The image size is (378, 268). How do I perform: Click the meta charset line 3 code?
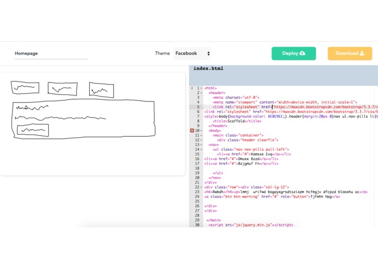[x=236, y=98]
